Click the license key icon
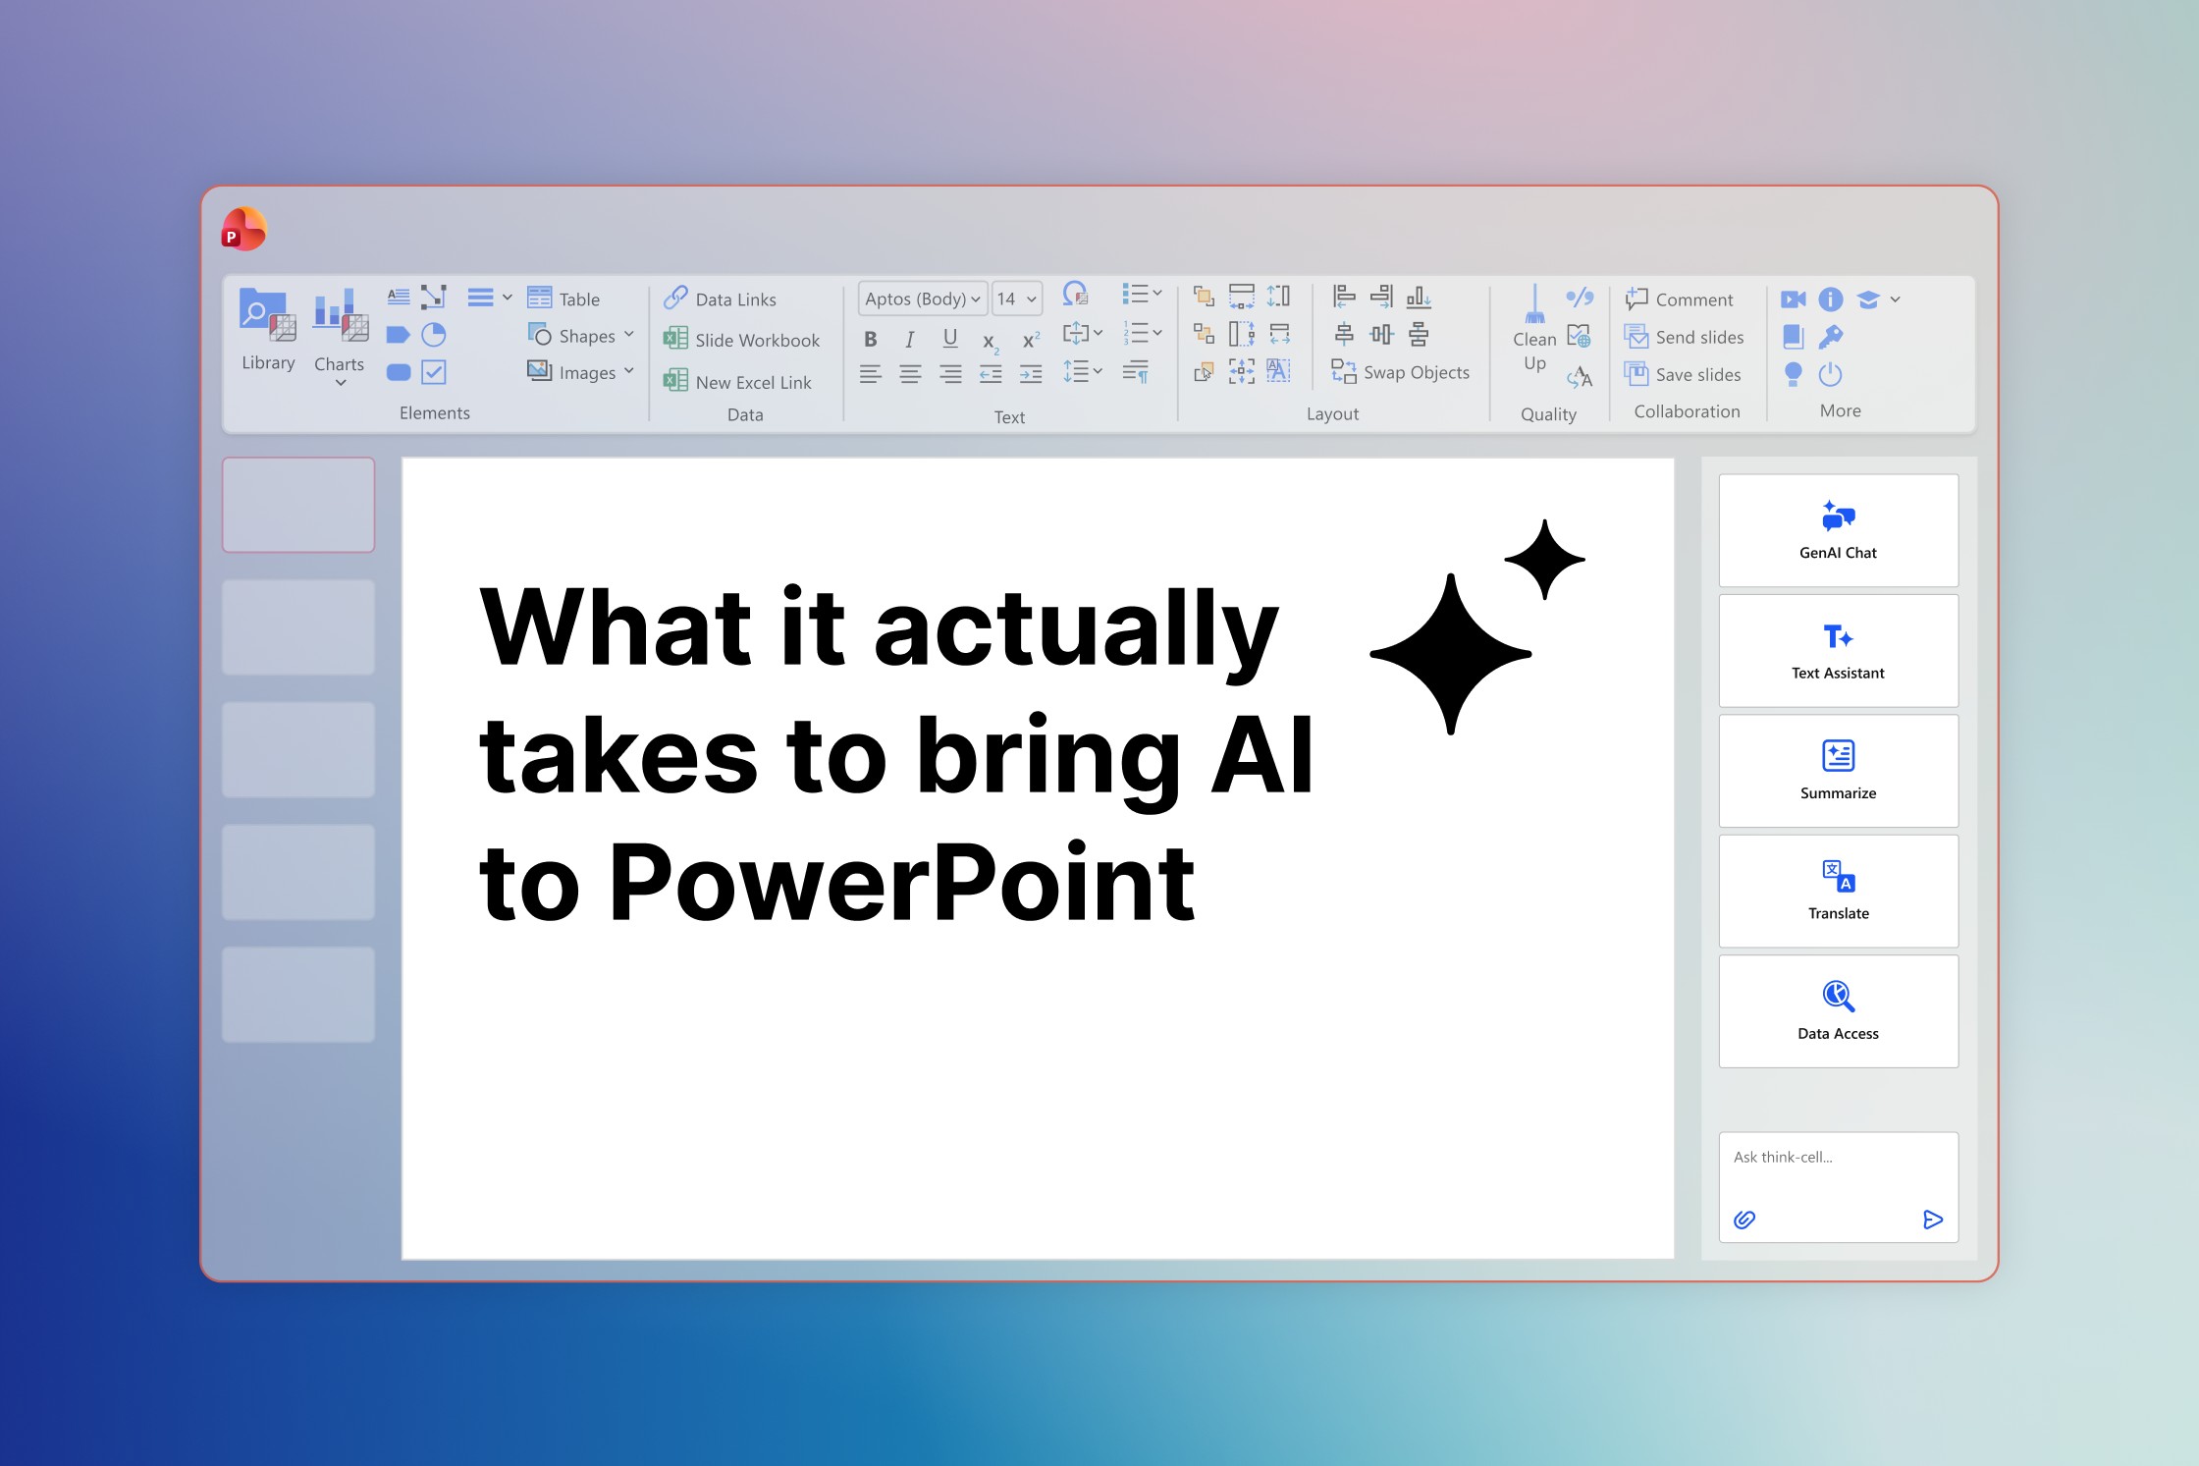Image resolution: width=2199 pixels, height=1466 pixels. pos(1831,337)
